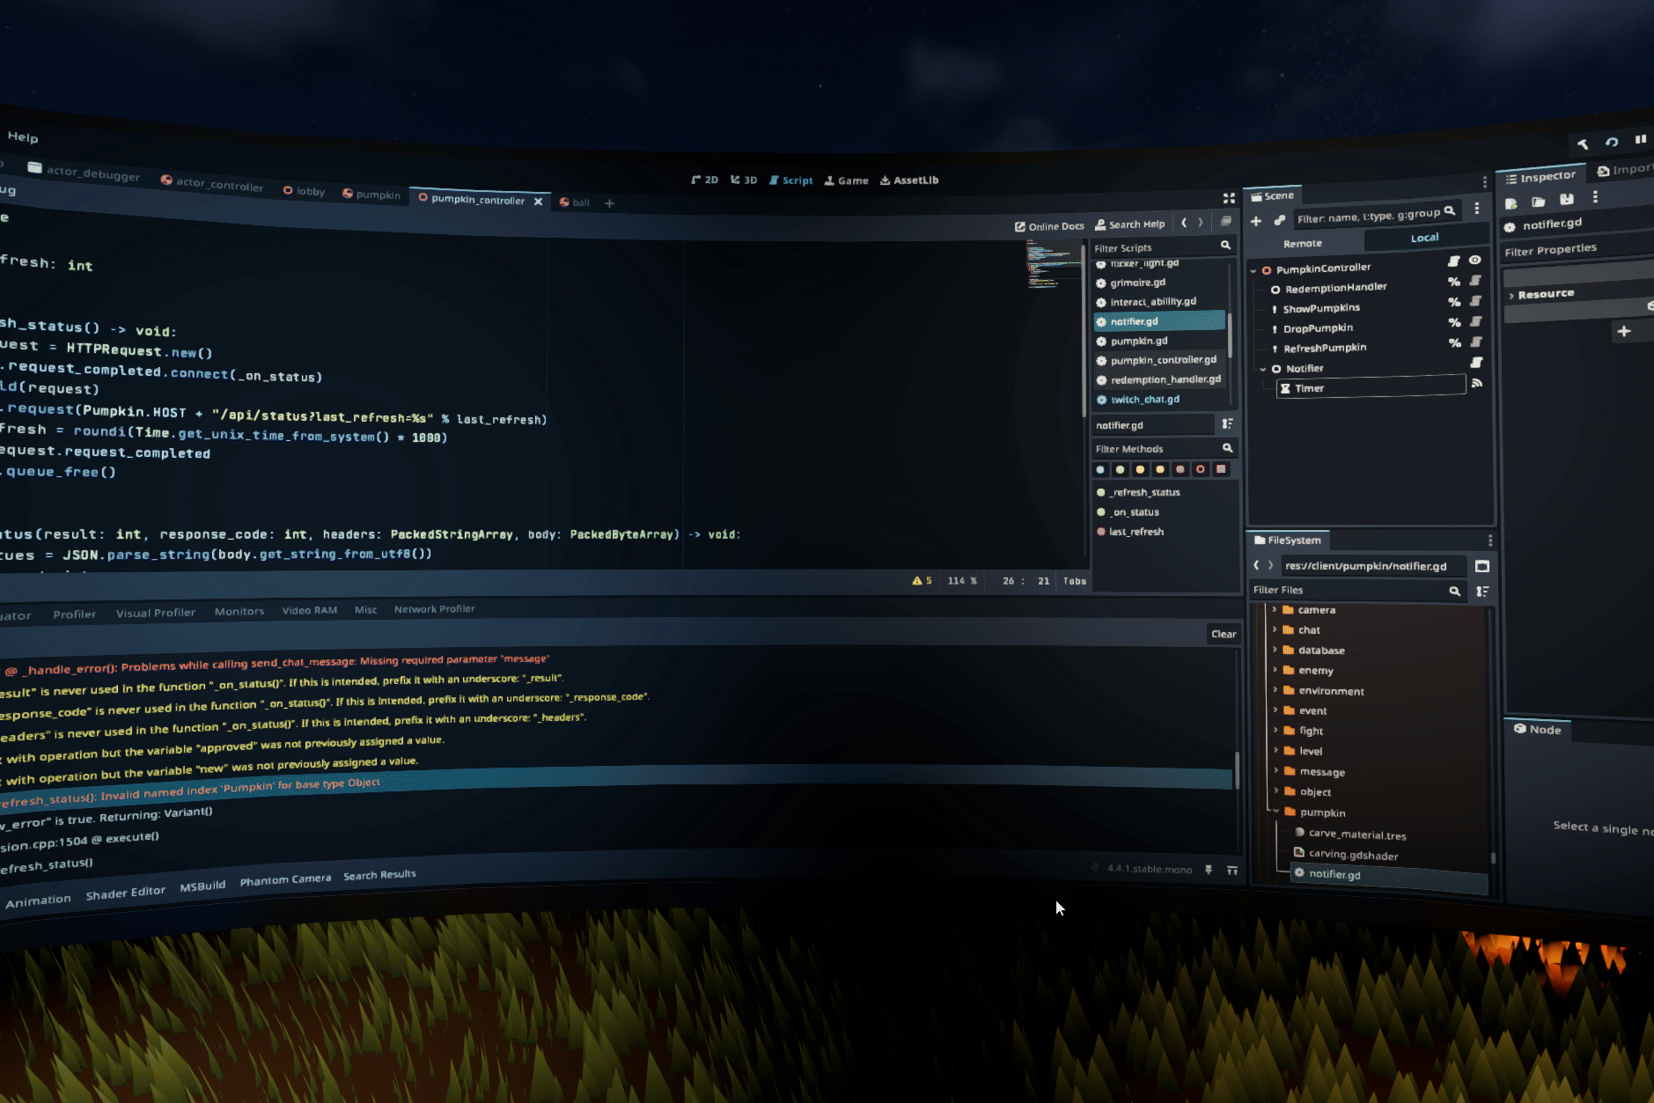Click the Clear button in debugger
The width and height of the screenshot is (1654, 1103).
pos(1224,634)
